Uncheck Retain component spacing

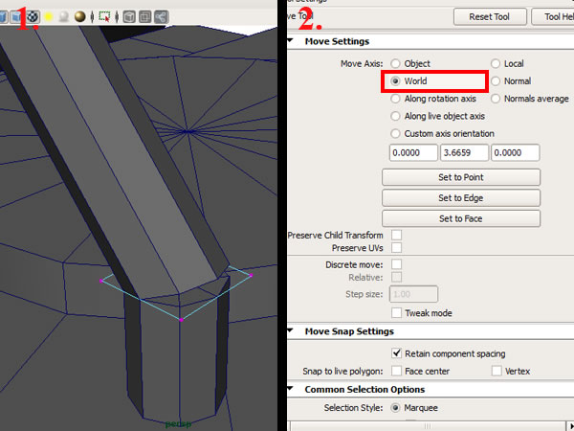[396, 353]
